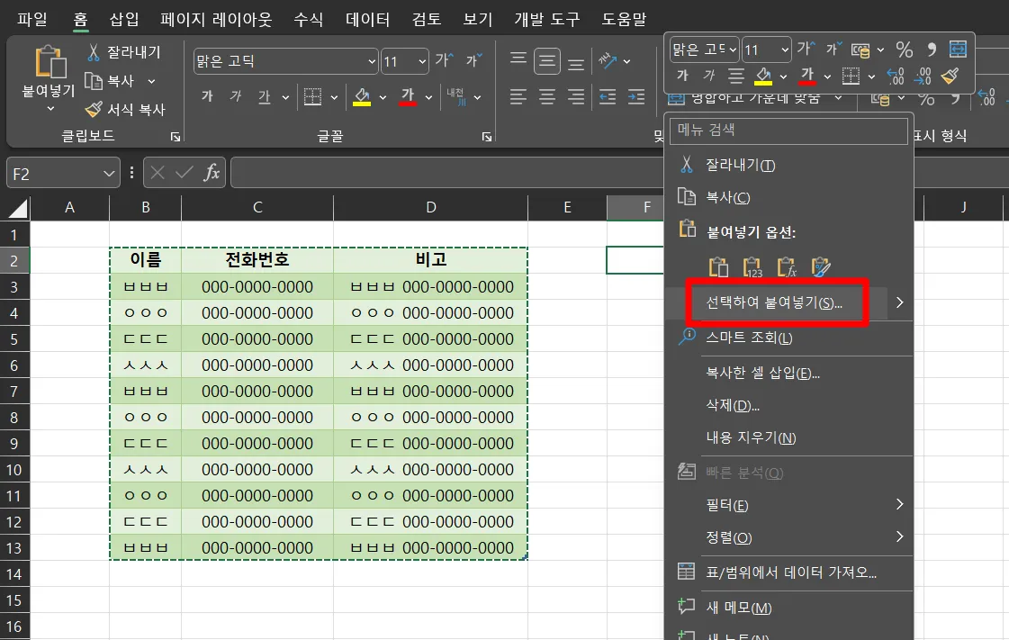The image size is (1009, 640).
Task: Click the mini toolbar merge and center icon
Action: 958,49
